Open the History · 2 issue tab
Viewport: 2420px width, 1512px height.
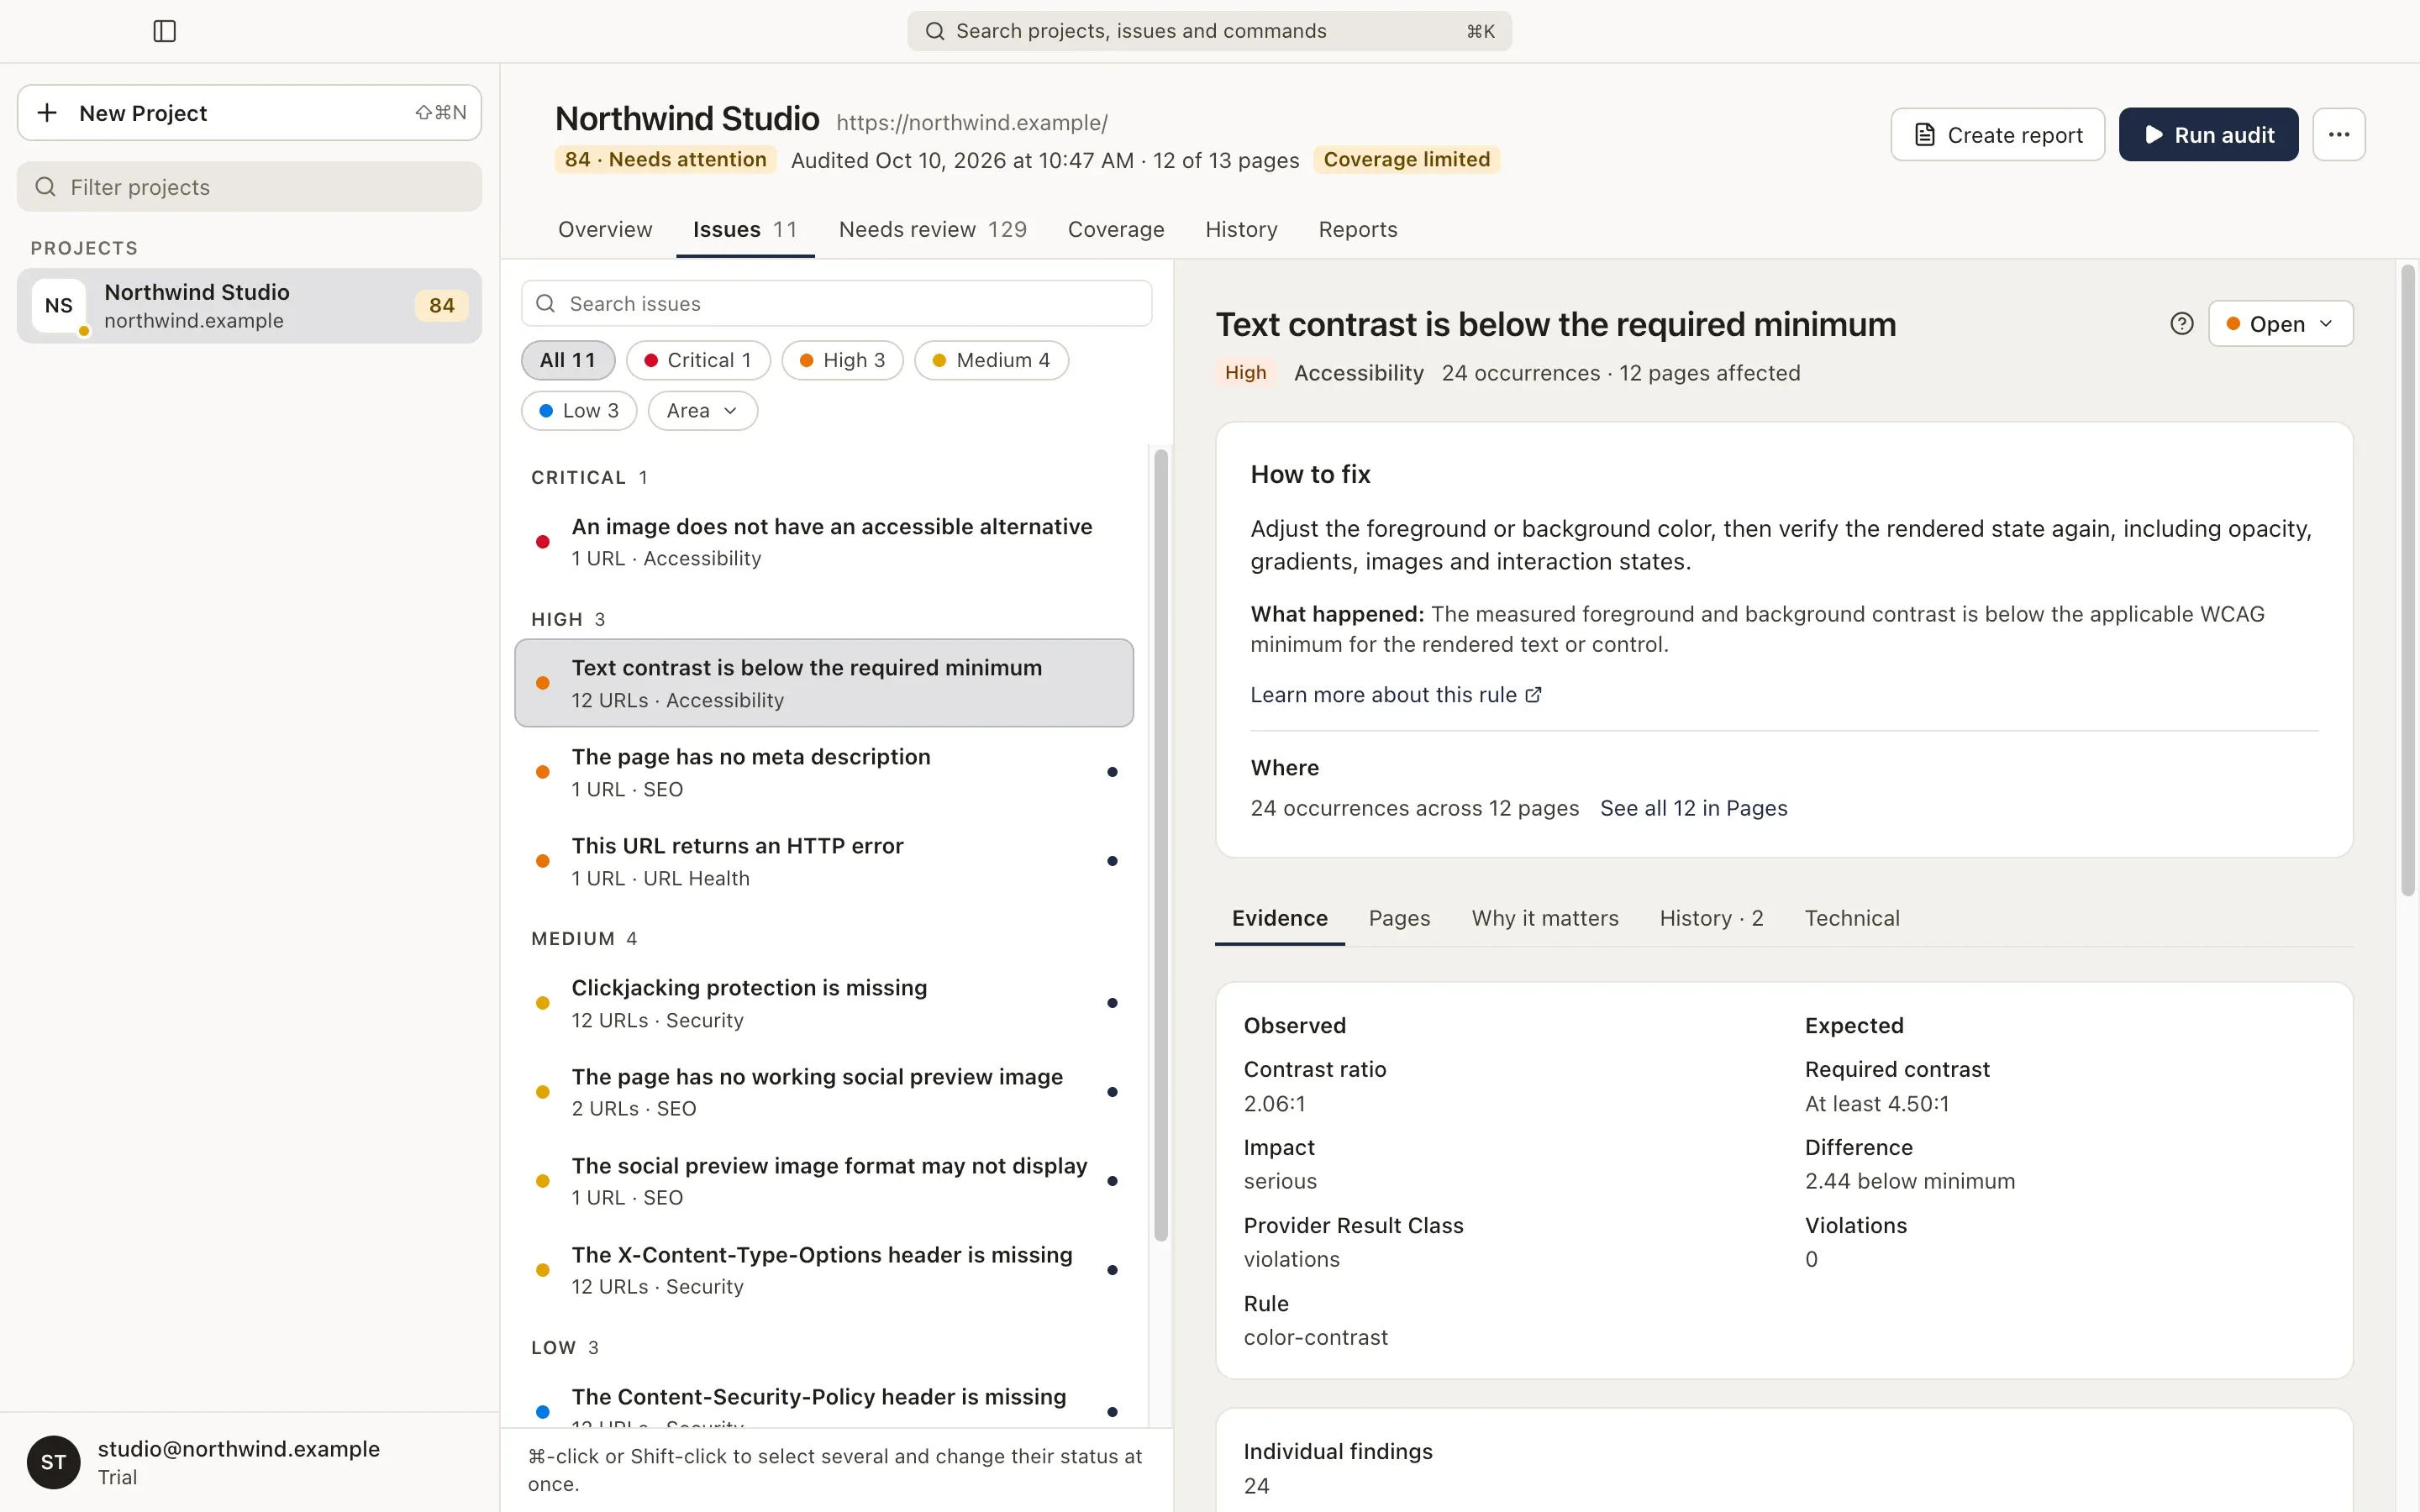point(1711,918)
